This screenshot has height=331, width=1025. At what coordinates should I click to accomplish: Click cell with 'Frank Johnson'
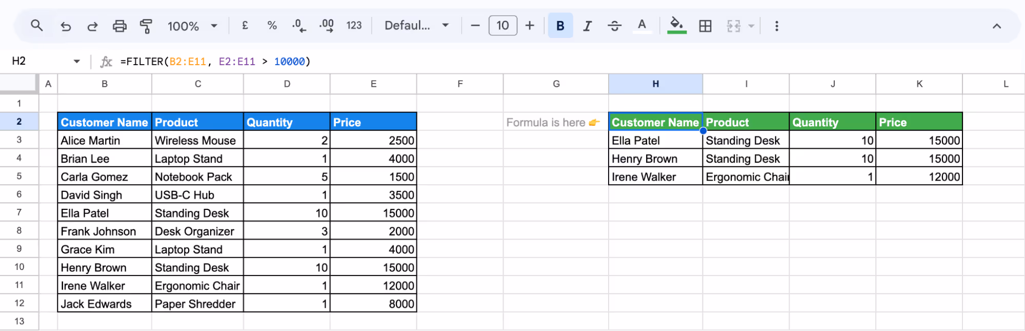point(105,231)
